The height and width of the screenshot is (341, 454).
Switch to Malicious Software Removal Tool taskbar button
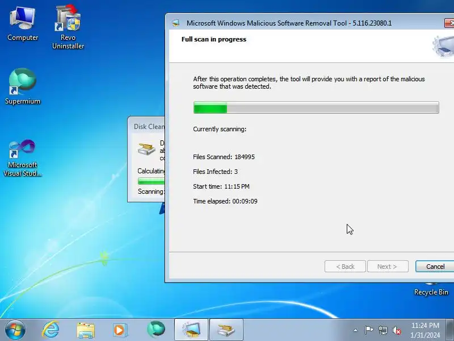pos(191,330)
